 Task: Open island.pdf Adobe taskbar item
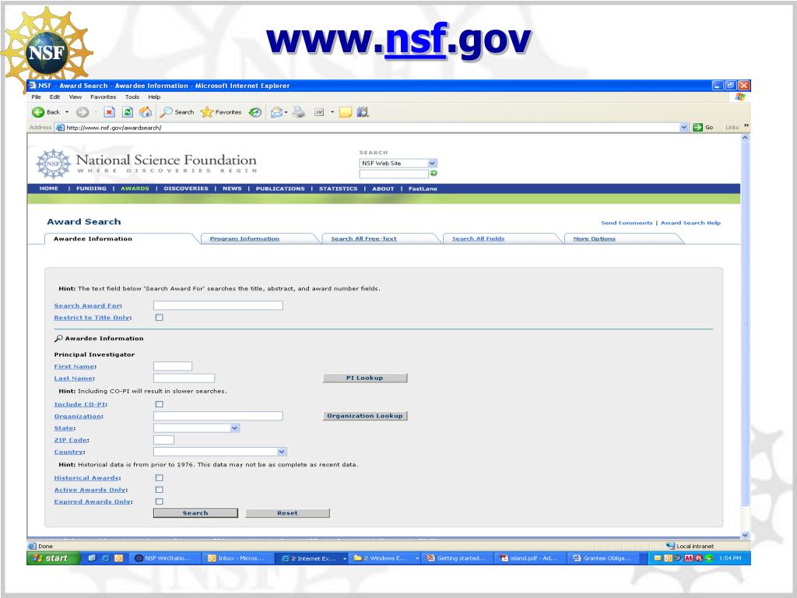click(x=529, y=558)
